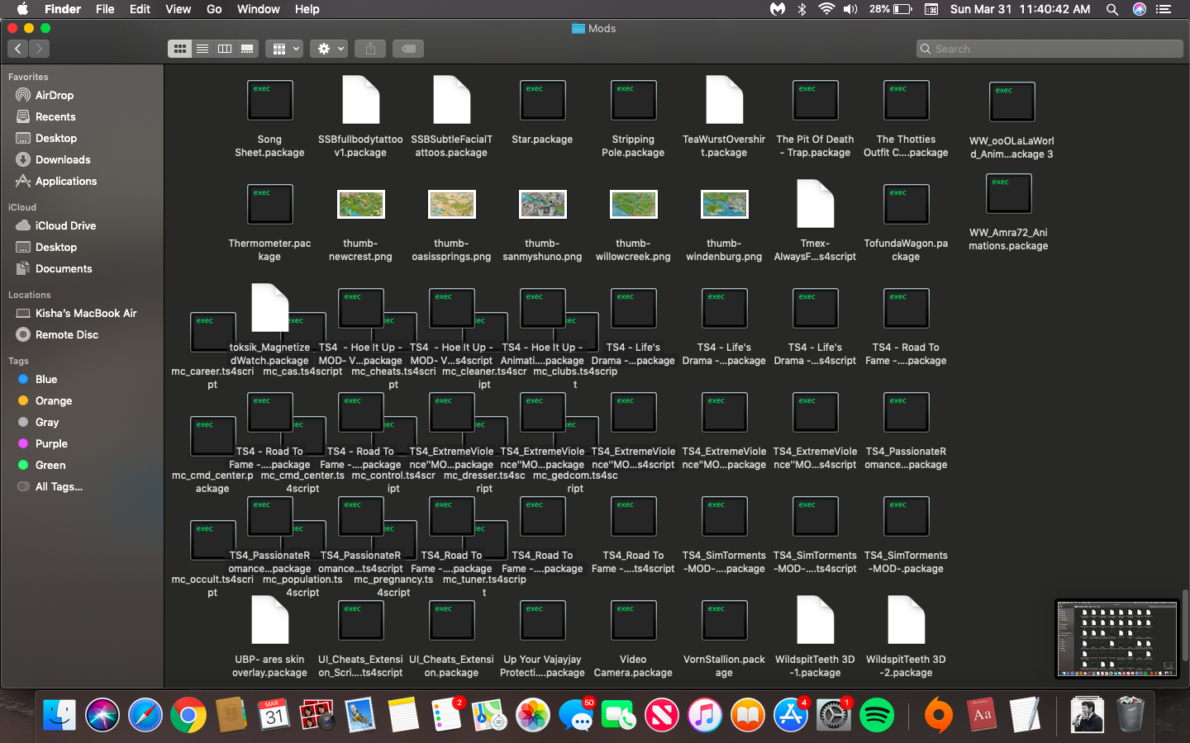Switch to gallery view
The width and height of the screenshot is (1190, 743).
point(247,49)
